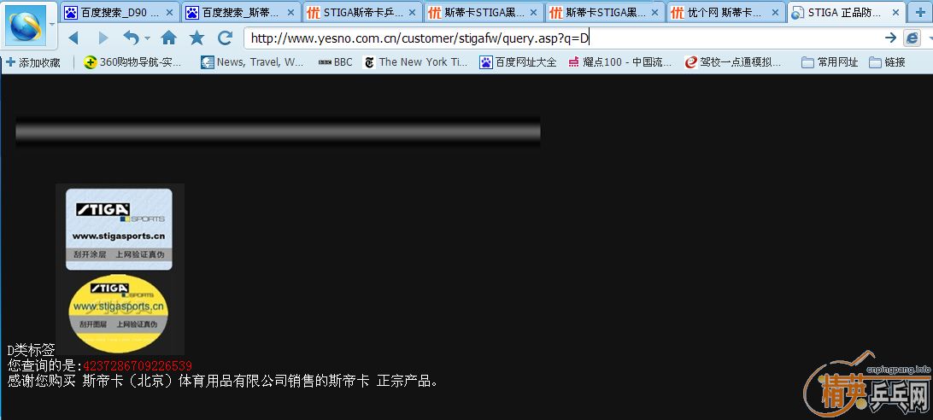The width and height of the screenshot is (933, 420).
Task: Switch to 百度搜索_D90 tab
Action: coord(120,13)
